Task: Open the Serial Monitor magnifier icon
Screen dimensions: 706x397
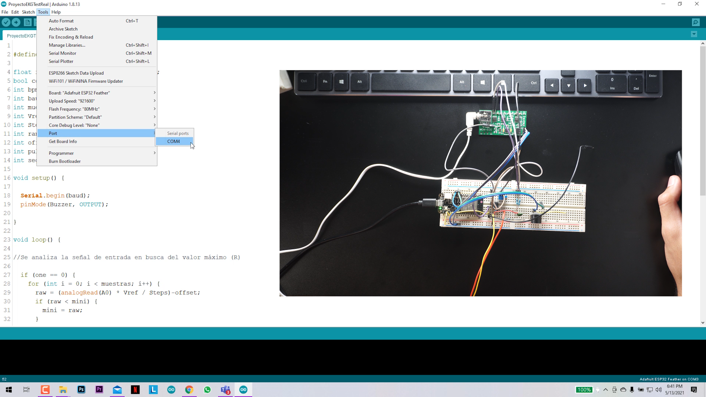Action: (x=696, y=22)
